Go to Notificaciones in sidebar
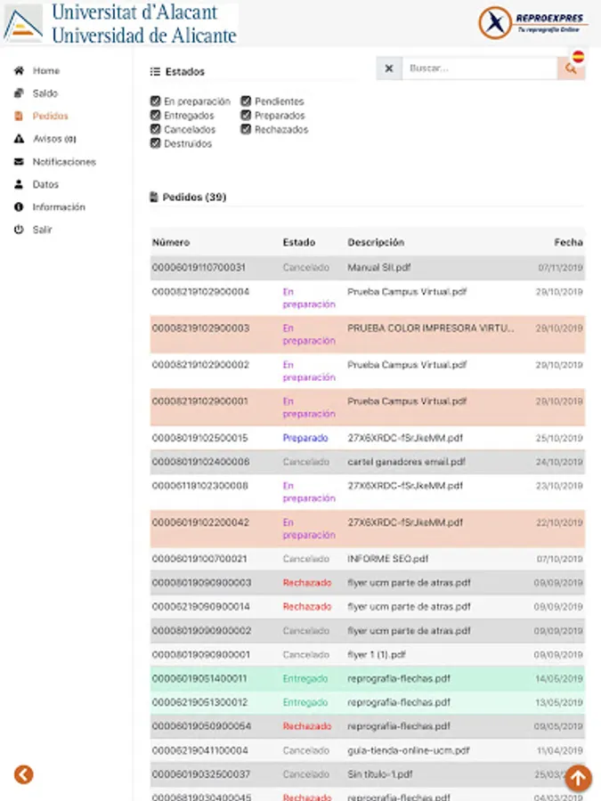Image resolution: width=601 pixels, height=801 pixels. 63,162
